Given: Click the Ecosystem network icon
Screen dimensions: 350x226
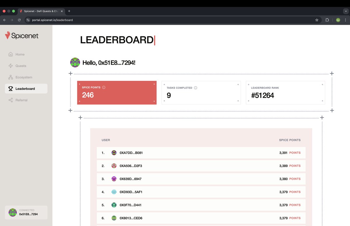Looking at the screenshot, I should pos(11,77).
